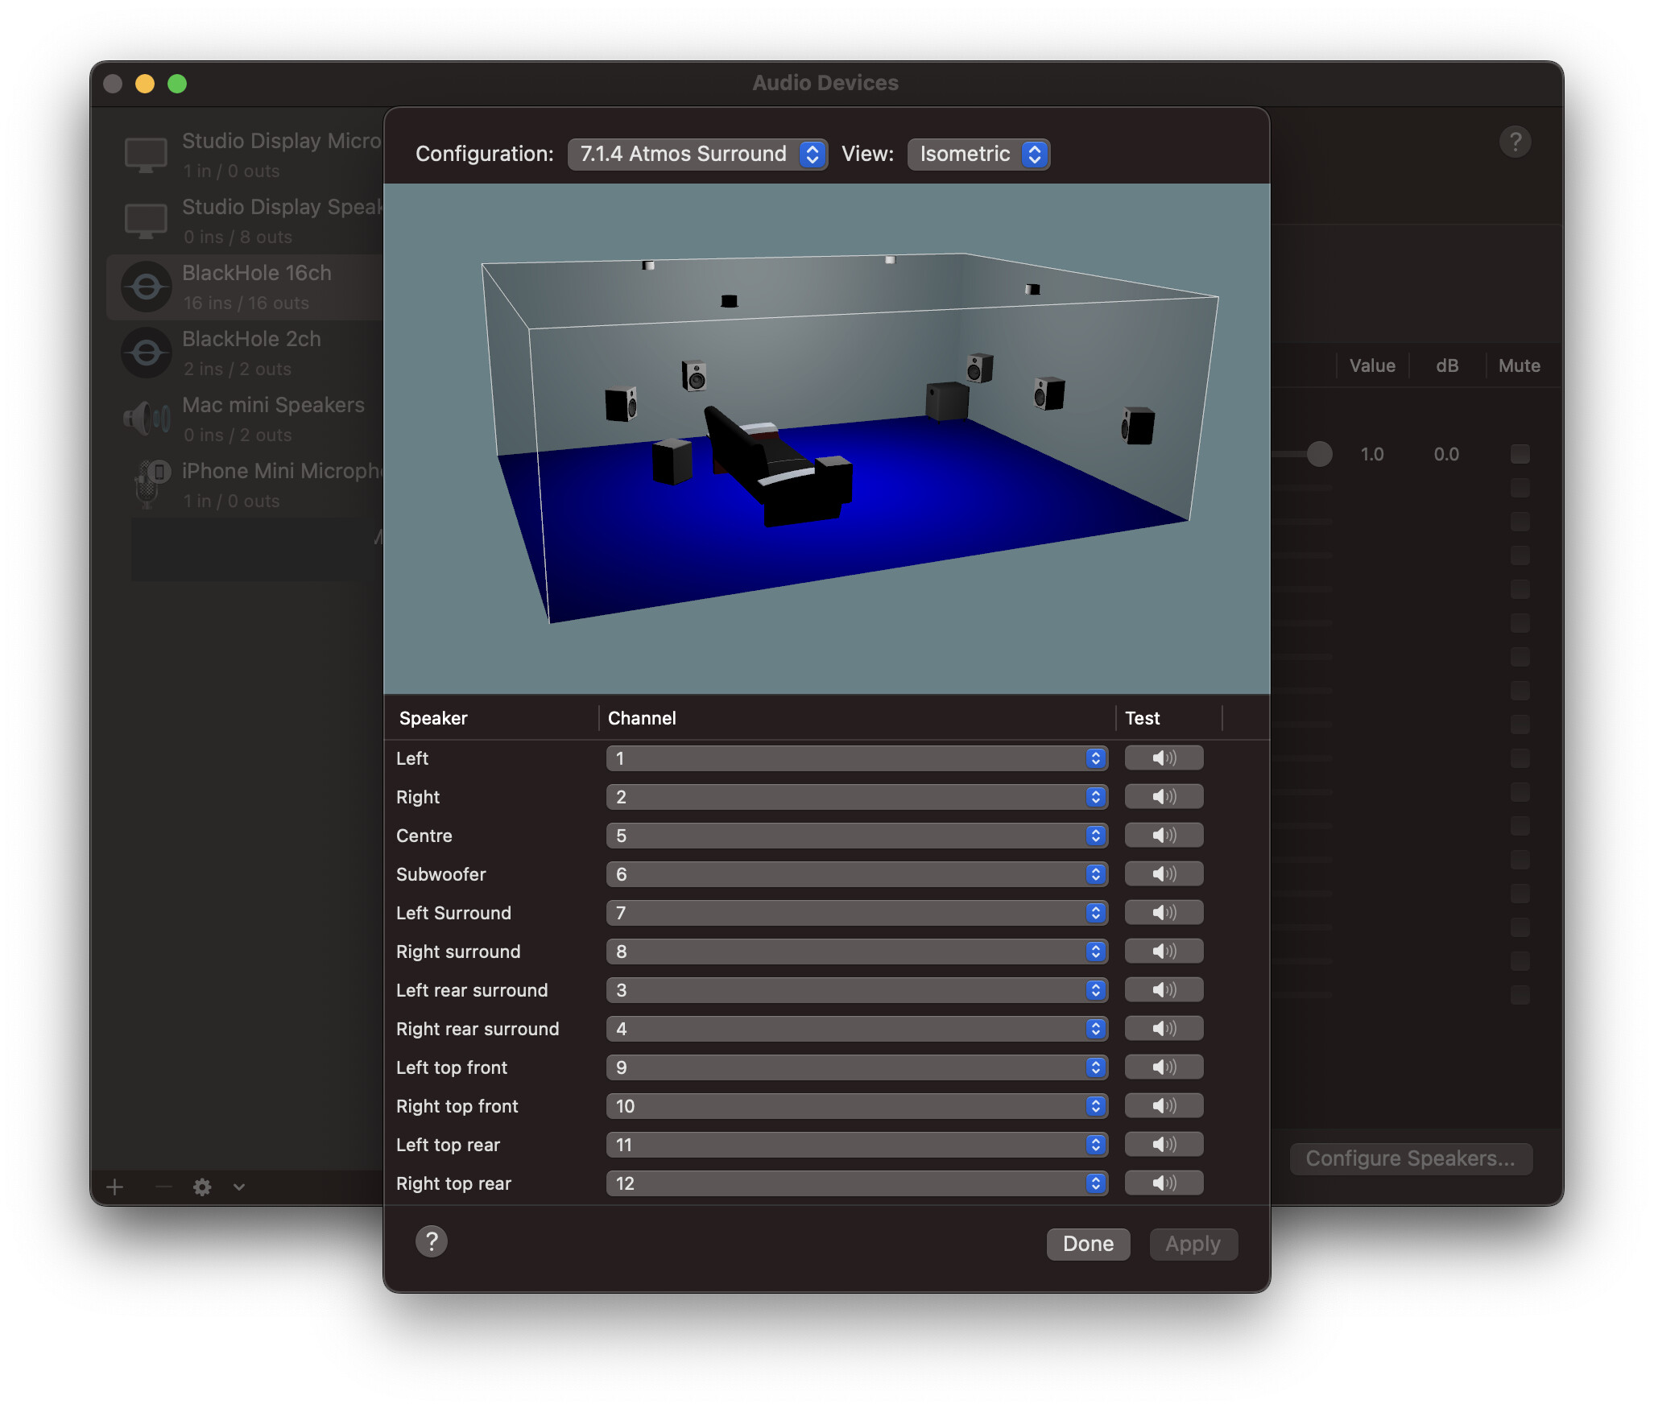Click the volume slider knob
This screenshot has height=1412, width=1654.
click(x=1319, y=454)
